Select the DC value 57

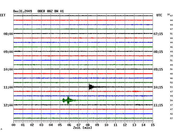tap(171, 118)
